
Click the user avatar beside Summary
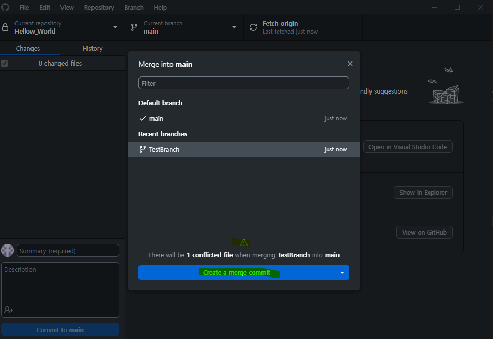coord(8,250)
